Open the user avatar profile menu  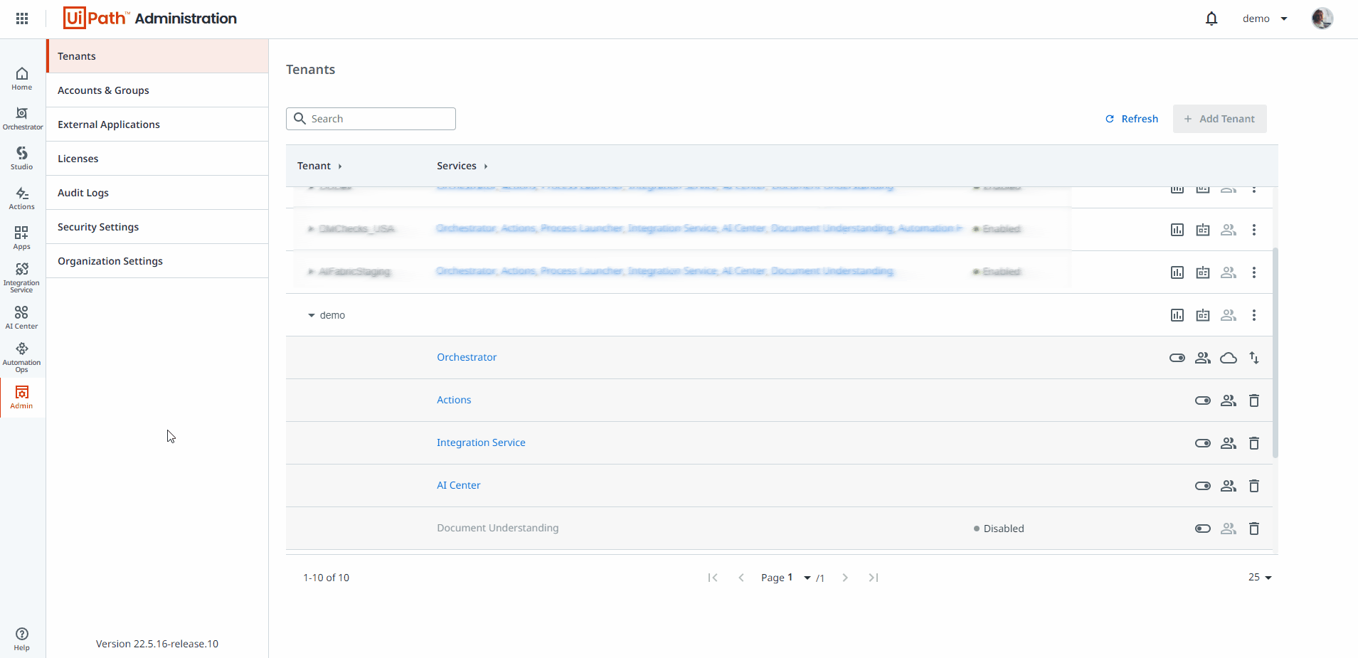click(1322, 18)
